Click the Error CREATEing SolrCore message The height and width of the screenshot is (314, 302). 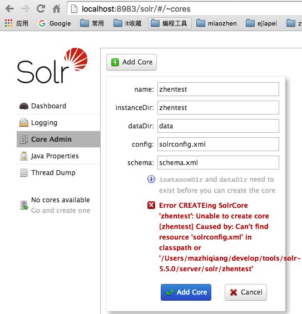(230, 237)
